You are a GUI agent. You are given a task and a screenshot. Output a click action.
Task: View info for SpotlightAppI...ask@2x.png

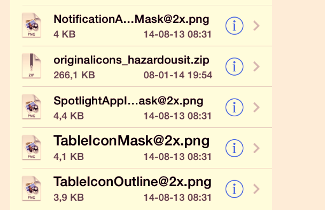[234, 107]
